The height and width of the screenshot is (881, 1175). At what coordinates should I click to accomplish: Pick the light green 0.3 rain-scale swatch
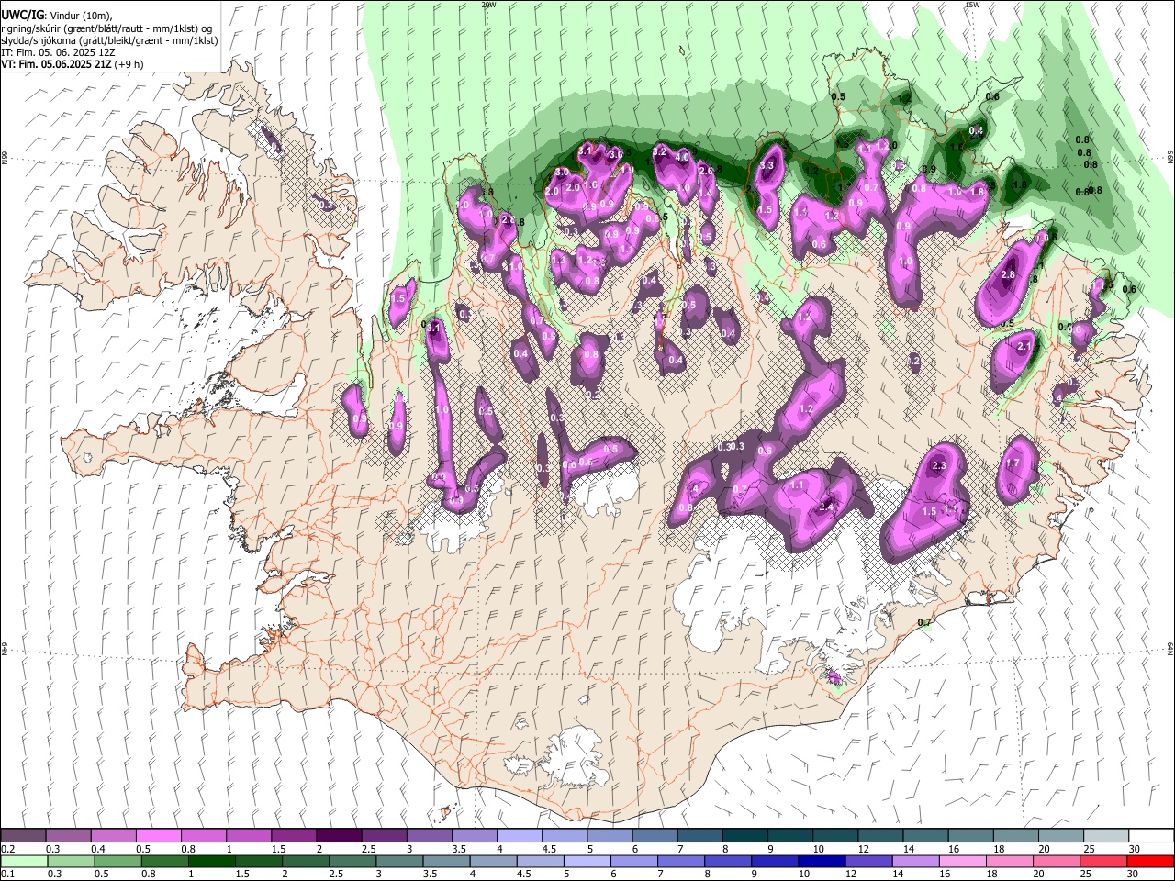point(71,861)
